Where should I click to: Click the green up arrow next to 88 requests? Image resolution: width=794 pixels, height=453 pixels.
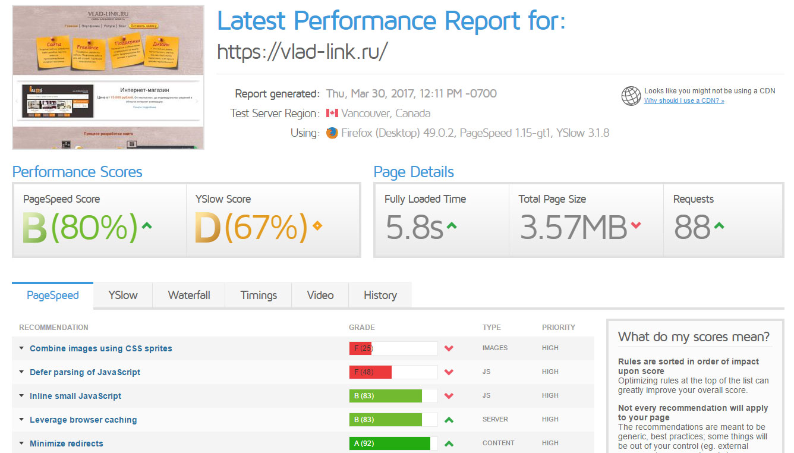pos(719,225)
